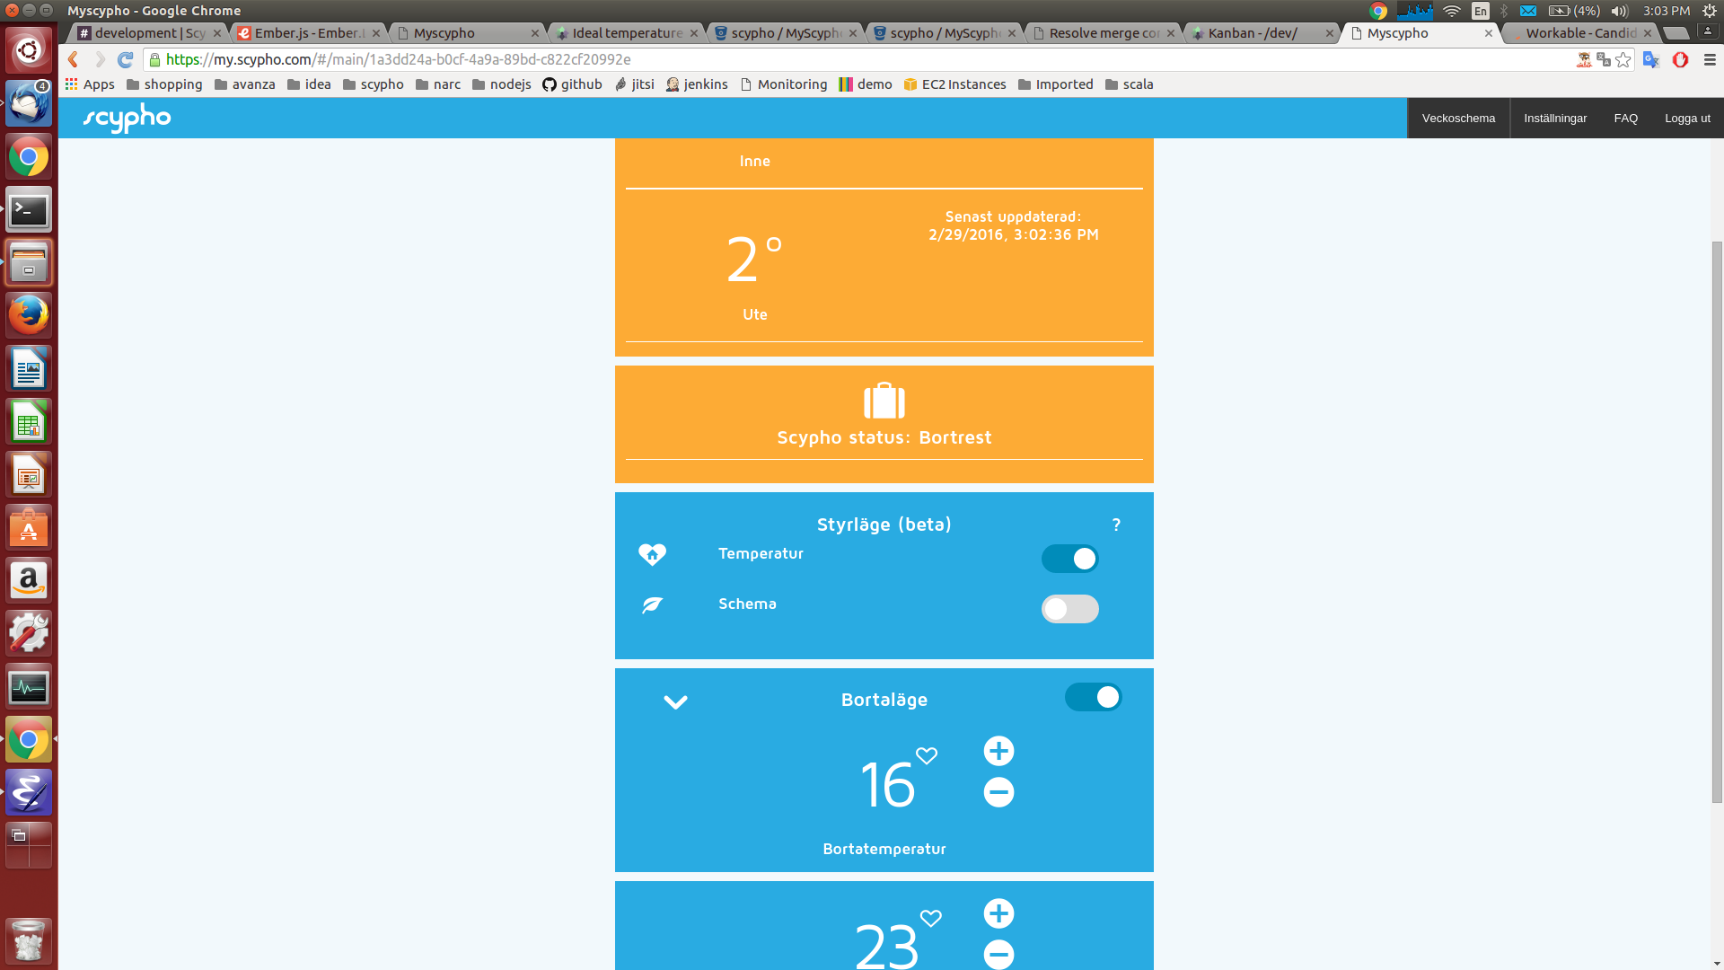
Task: Open the jitsi bookmark
Action: tap(635, 84)
